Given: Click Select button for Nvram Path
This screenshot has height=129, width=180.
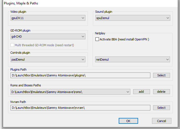Looking at the screenshot, I should pyautogui.click(x=161, y=108).
